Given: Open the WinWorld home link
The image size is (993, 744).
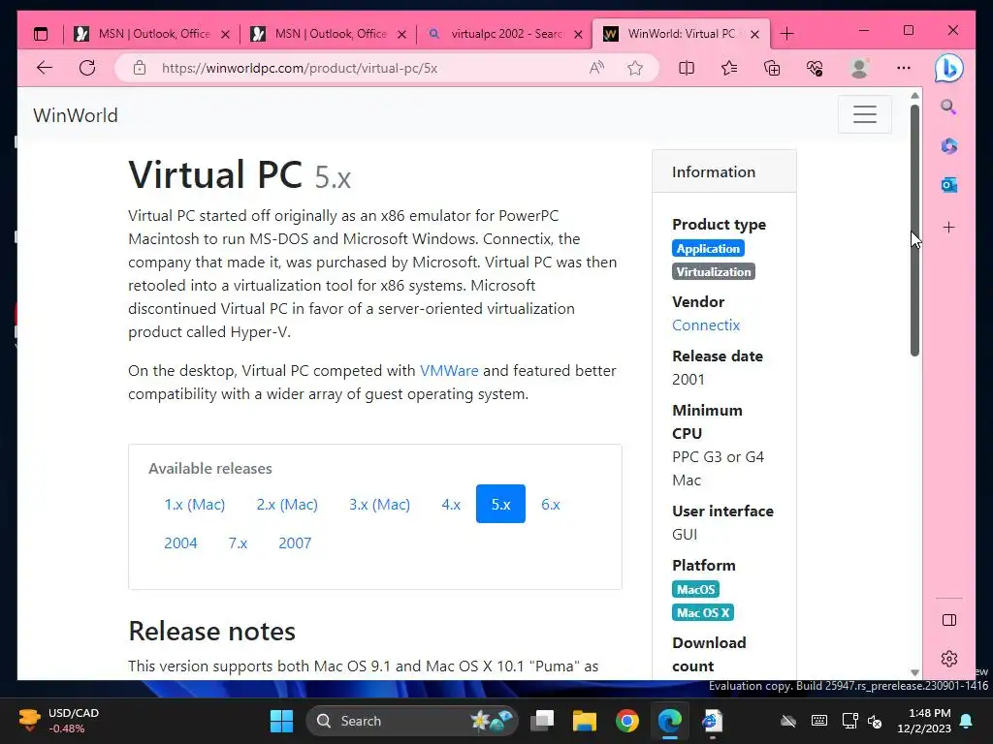Looking at the screenshot, I should click(76, 115).
